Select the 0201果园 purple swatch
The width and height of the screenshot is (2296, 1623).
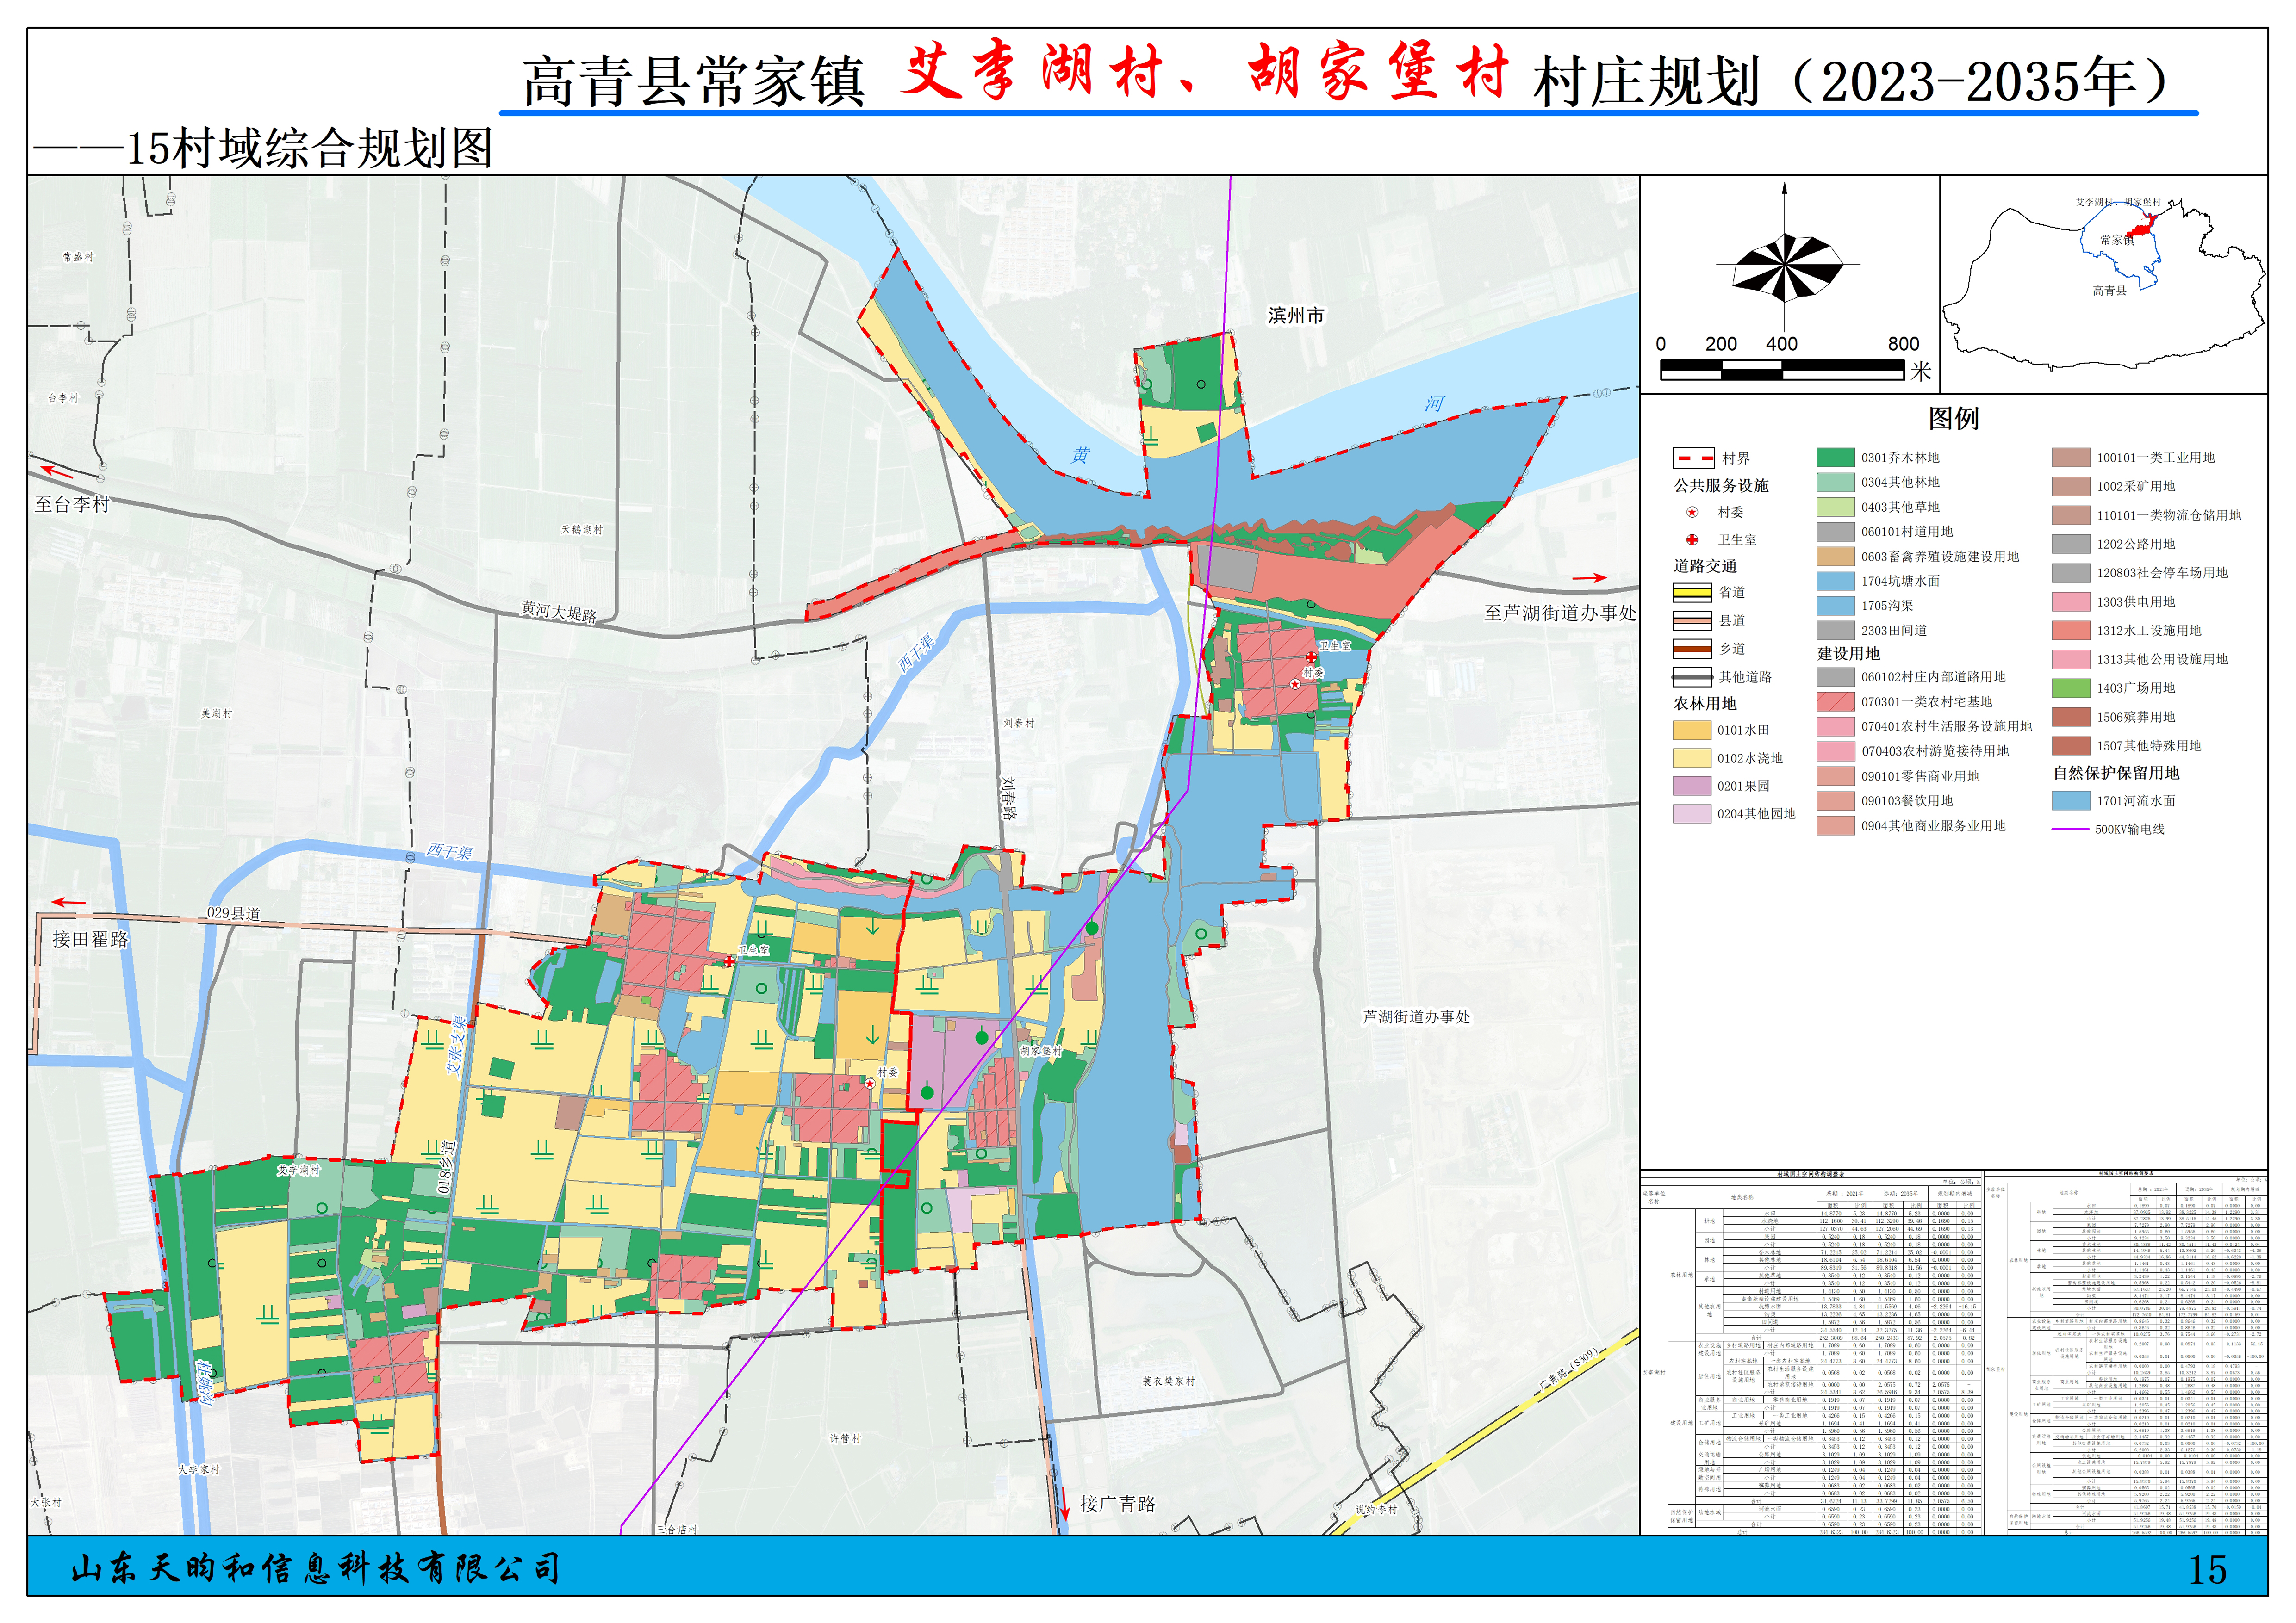1692,786
